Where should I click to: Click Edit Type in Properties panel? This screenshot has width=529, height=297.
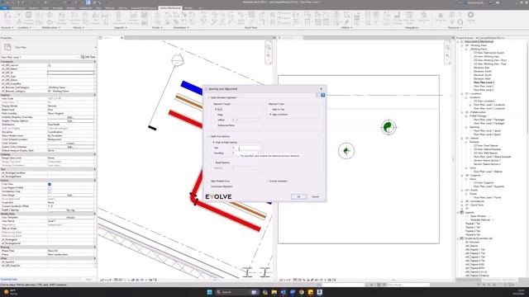(88, 57)
